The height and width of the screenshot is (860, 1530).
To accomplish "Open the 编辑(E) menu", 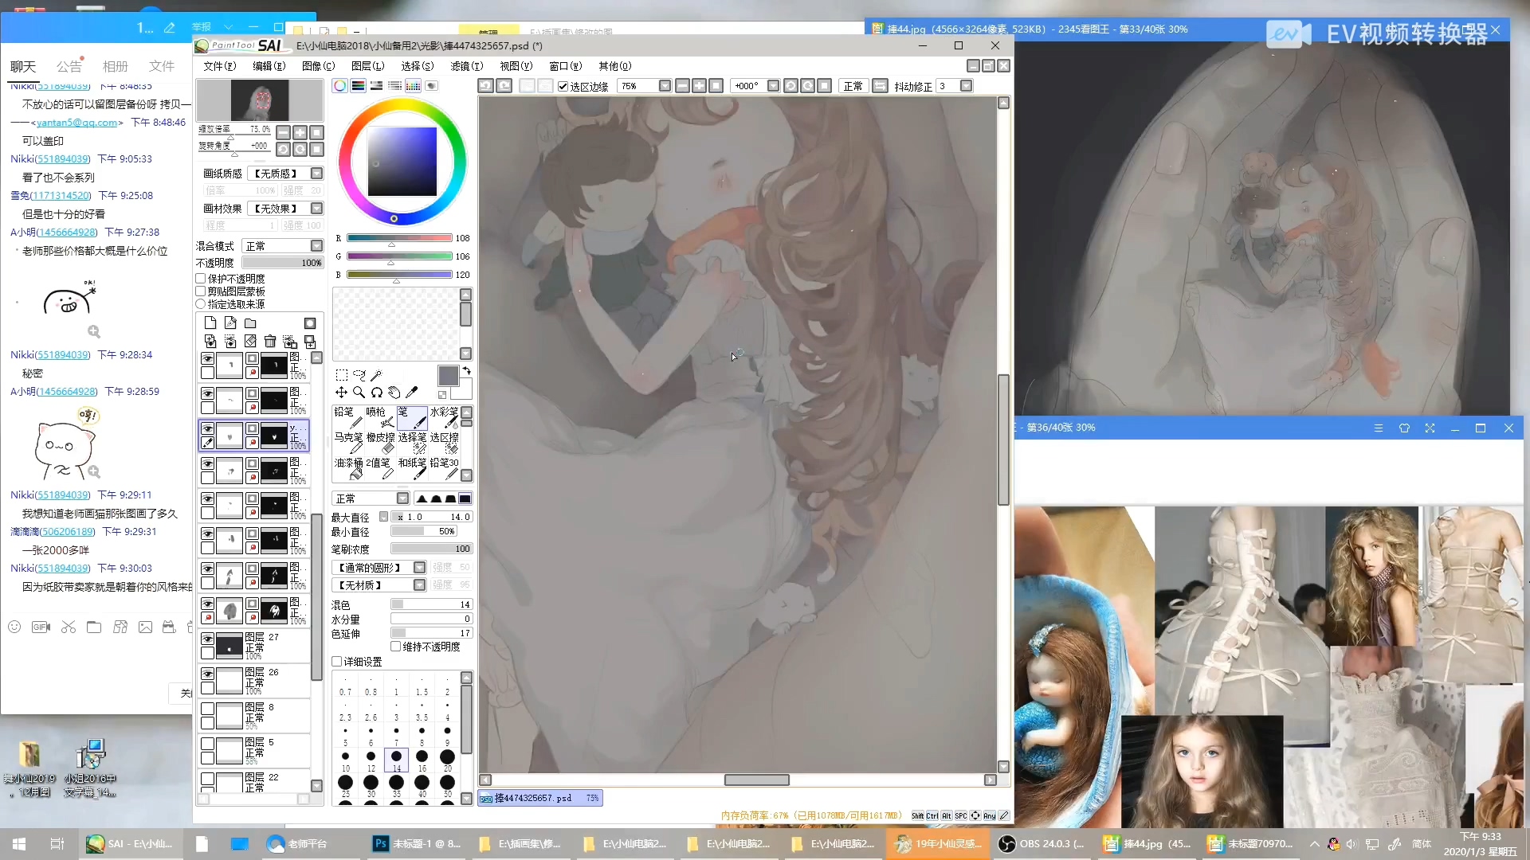I will (269, 66).
